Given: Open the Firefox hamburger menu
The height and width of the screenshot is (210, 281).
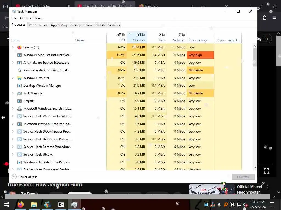Looking at the screenshot, I should (x=274, y=17).
